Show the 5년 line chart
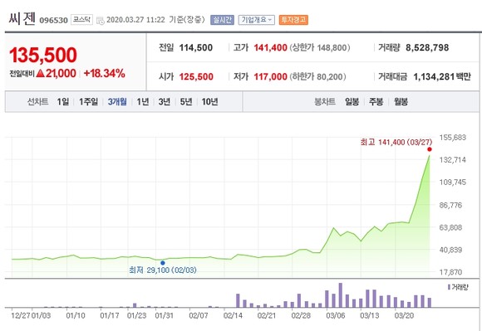482x331 pixels. coord(186,101)
